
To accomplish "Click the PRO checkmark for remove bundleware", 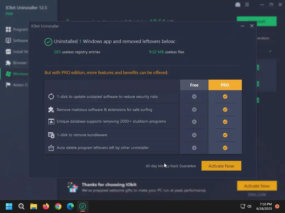I will tap(225, 135).
